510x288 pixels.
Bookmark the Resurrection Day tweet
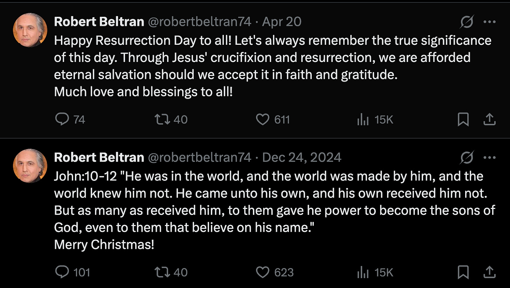click(x=463, y=120)
